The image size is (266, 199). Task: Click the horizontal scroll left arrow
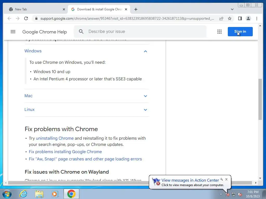[6, 183]
